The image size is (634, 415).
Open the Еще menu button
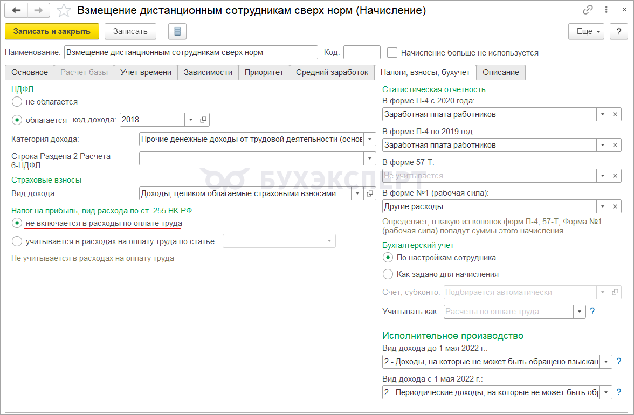pyautogui.click(x=587, y=31)
